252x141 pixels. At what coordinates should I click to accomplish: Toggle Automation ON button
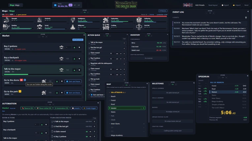tap(62, 108)
